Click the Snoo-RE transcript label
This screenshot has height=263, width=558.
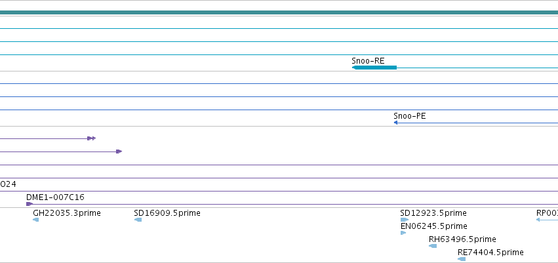click(x=368, y=61)
